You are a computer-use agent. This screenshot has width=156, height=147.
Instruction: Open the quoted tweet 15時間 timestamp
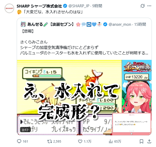tap(140, 24)
